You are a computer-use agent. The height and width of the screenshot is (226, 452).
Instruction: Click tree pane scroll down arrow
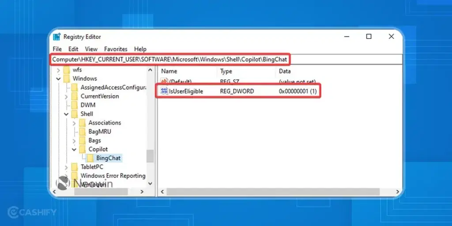click(150, 183)
